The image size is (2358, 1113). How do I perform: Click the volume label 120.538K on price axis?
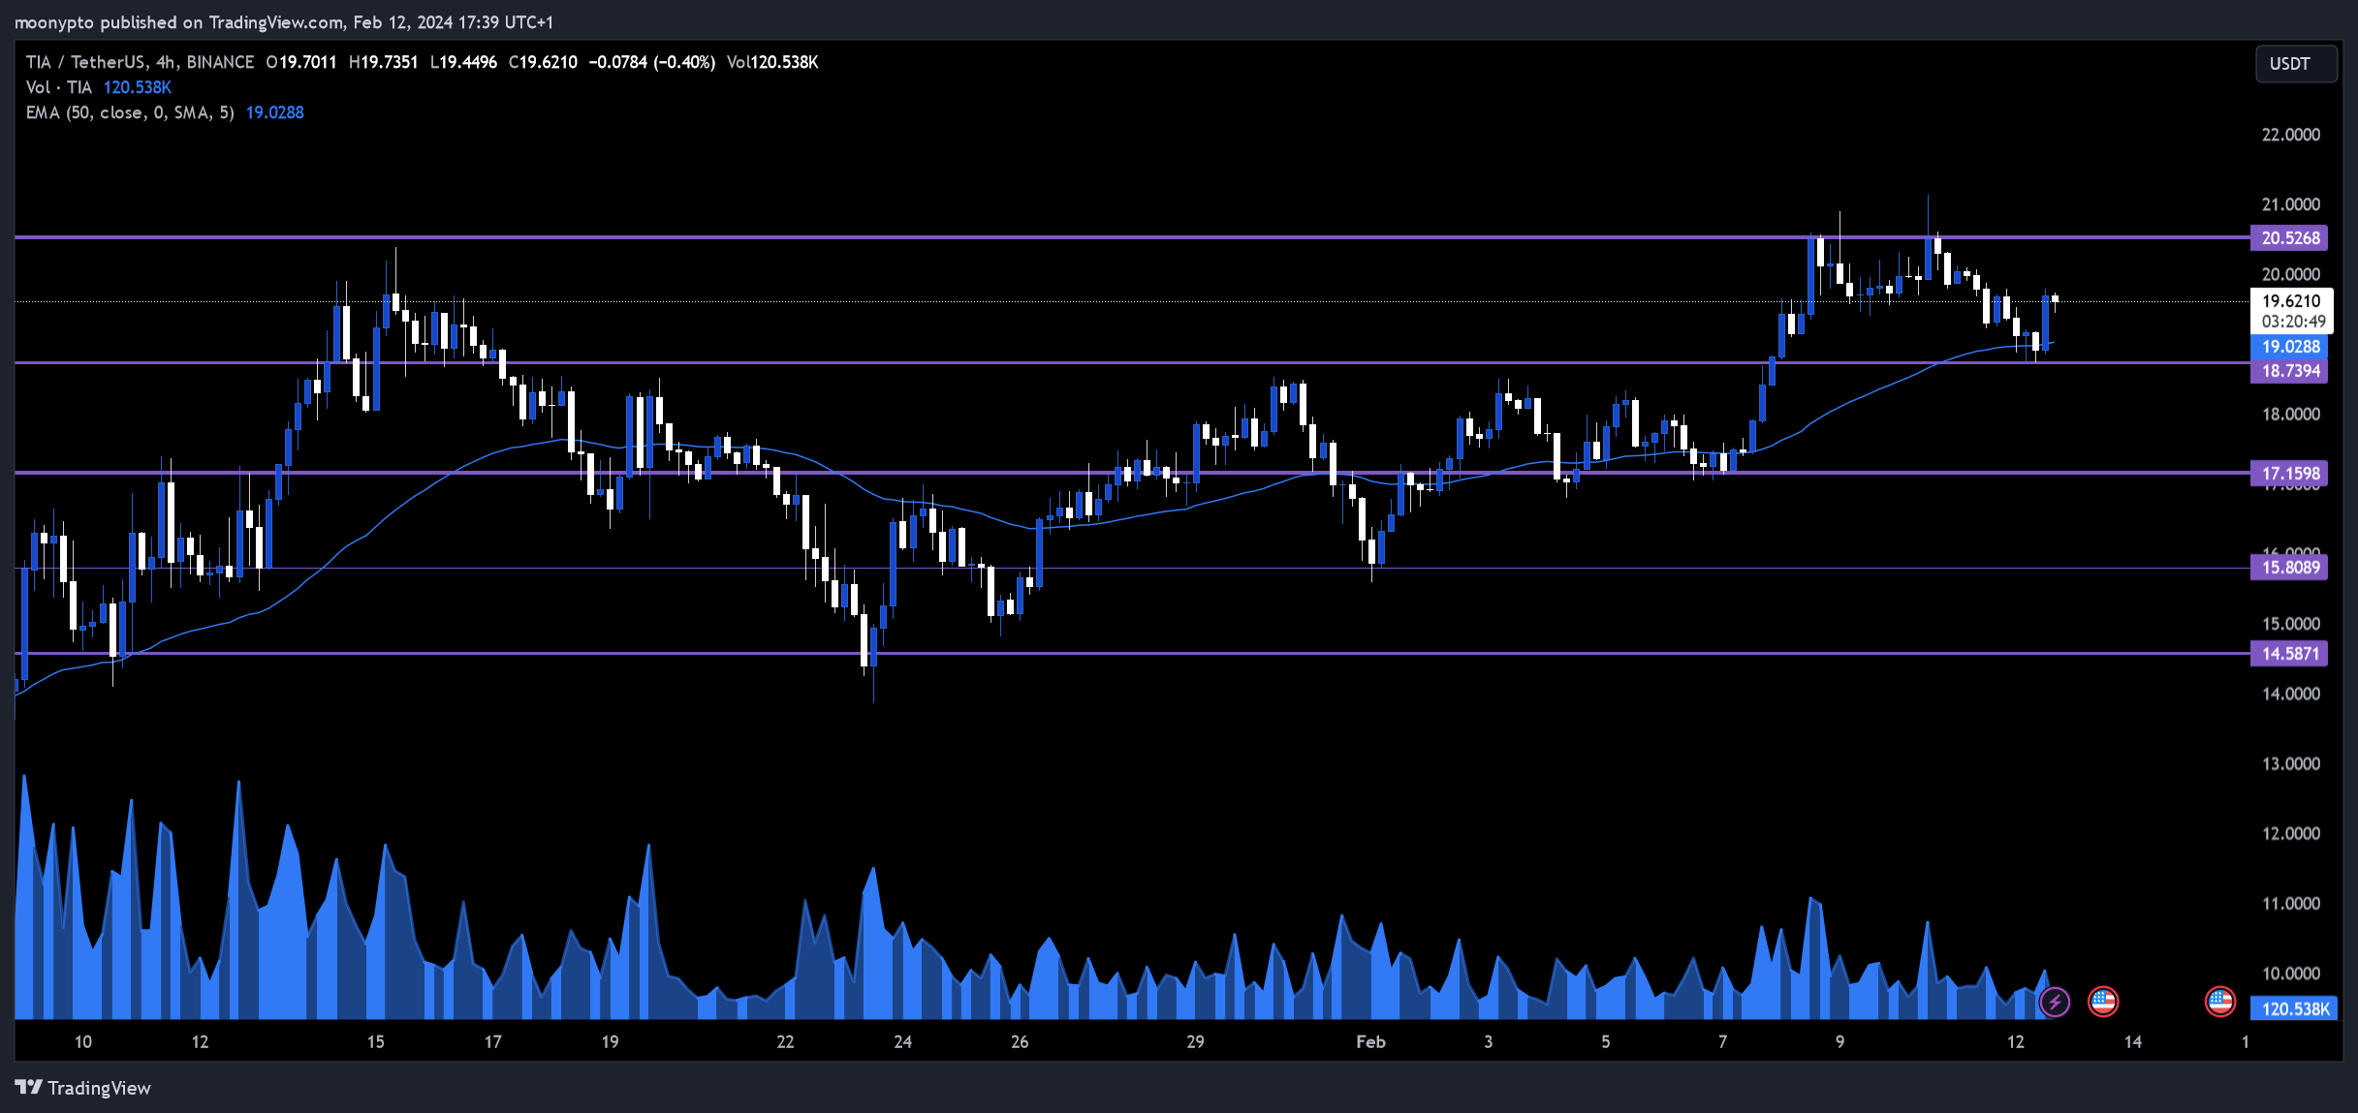pos(2295,1009)
